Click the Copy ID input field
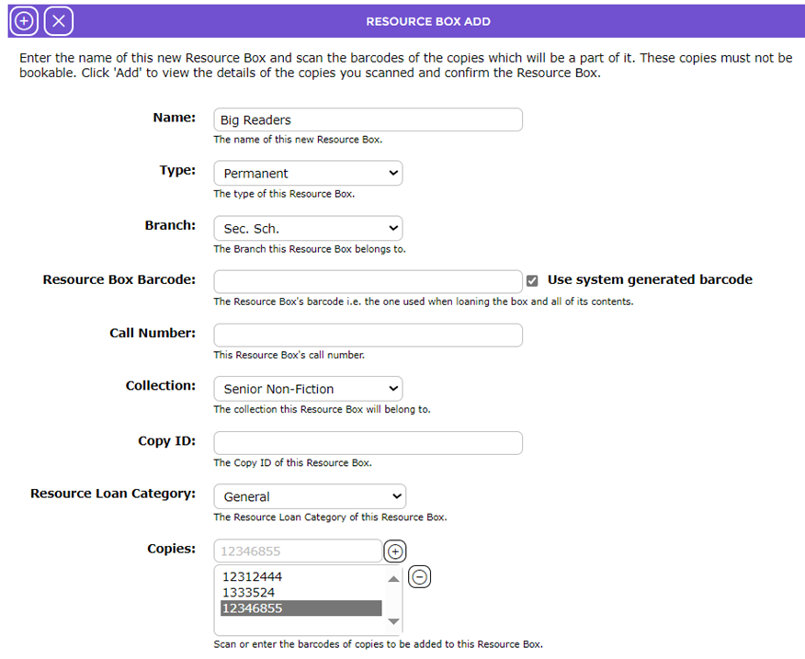 (368, 443)
